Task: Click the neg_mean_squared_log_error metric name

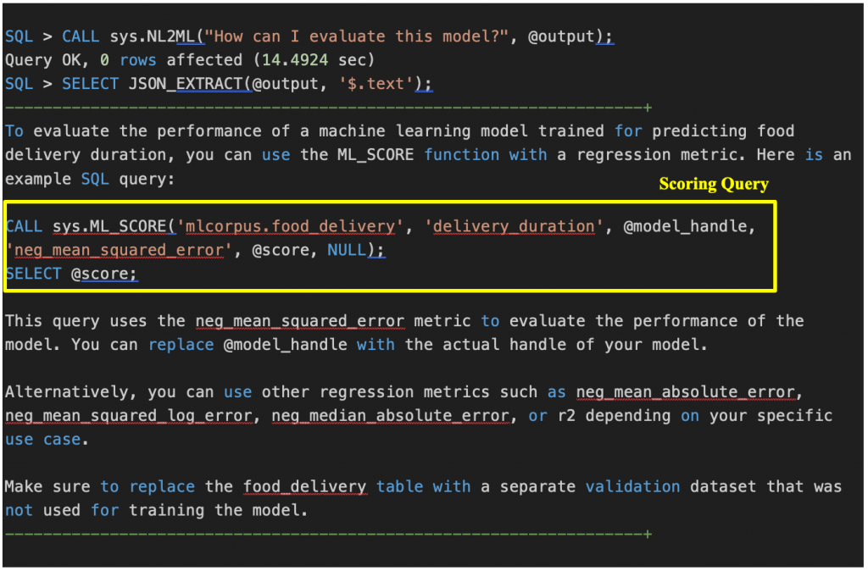Action: [128, 416]
